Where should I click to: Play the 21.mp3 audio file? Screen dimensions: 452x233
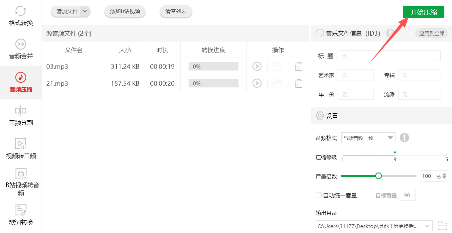(257, 83)
